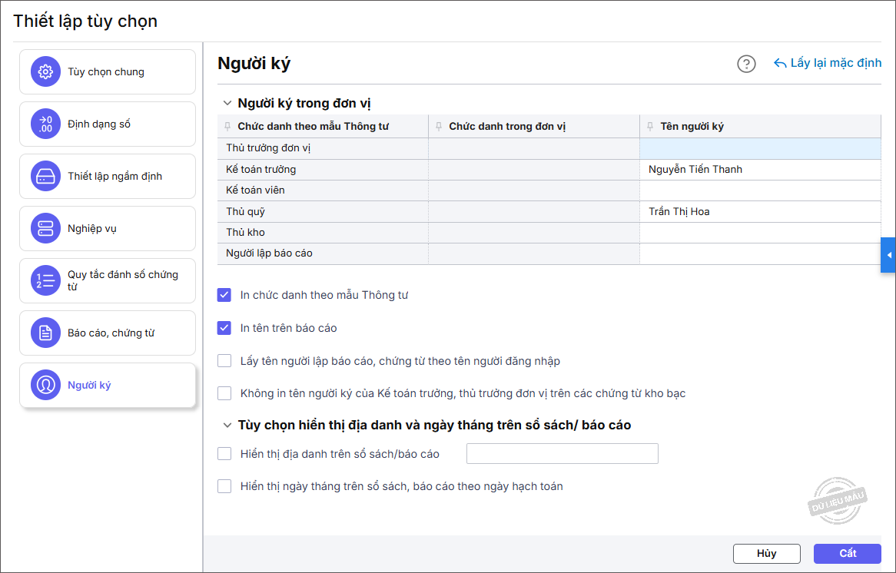The width and height of the screenshot is (896, 573).
Task: Click pin icon on Tên người ký column
Action: tap(649, 127)
